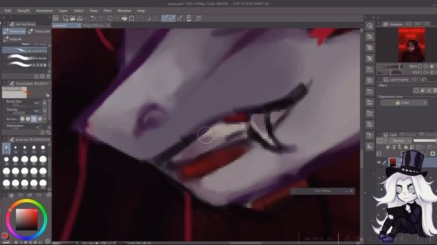The image size is (437, 245).
Task: Delete the current sub tool trash icon
Action: (x=48, y=76)
